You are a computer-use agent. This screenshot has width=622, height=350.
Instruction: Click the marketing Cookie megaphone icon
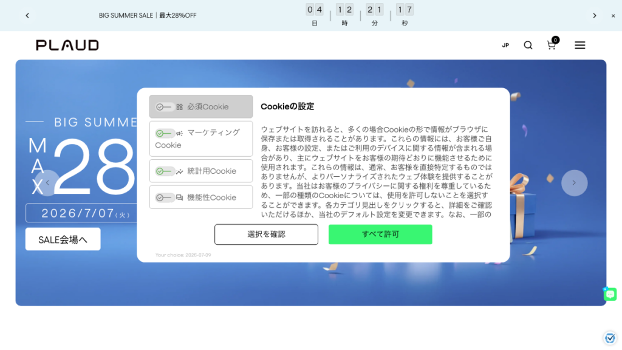click(179, 133)
